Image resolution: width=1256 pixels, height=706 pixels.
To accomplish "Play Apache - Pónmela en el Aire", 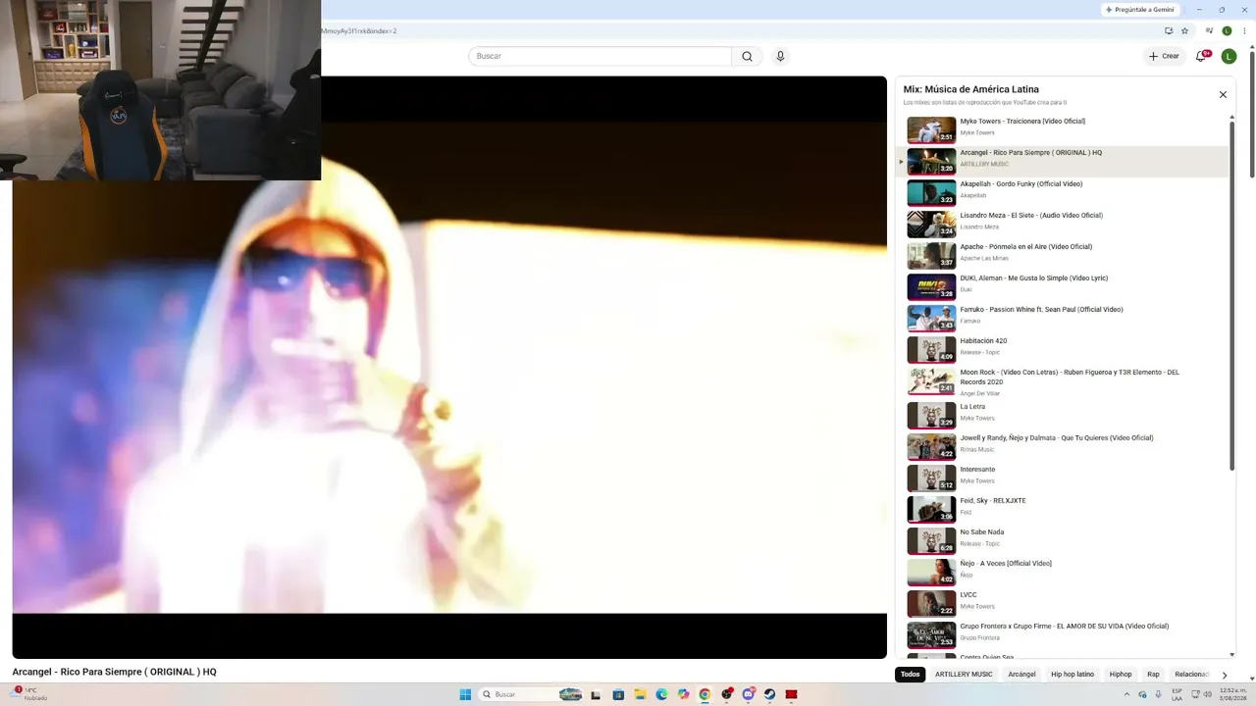I will point(1063,255).
